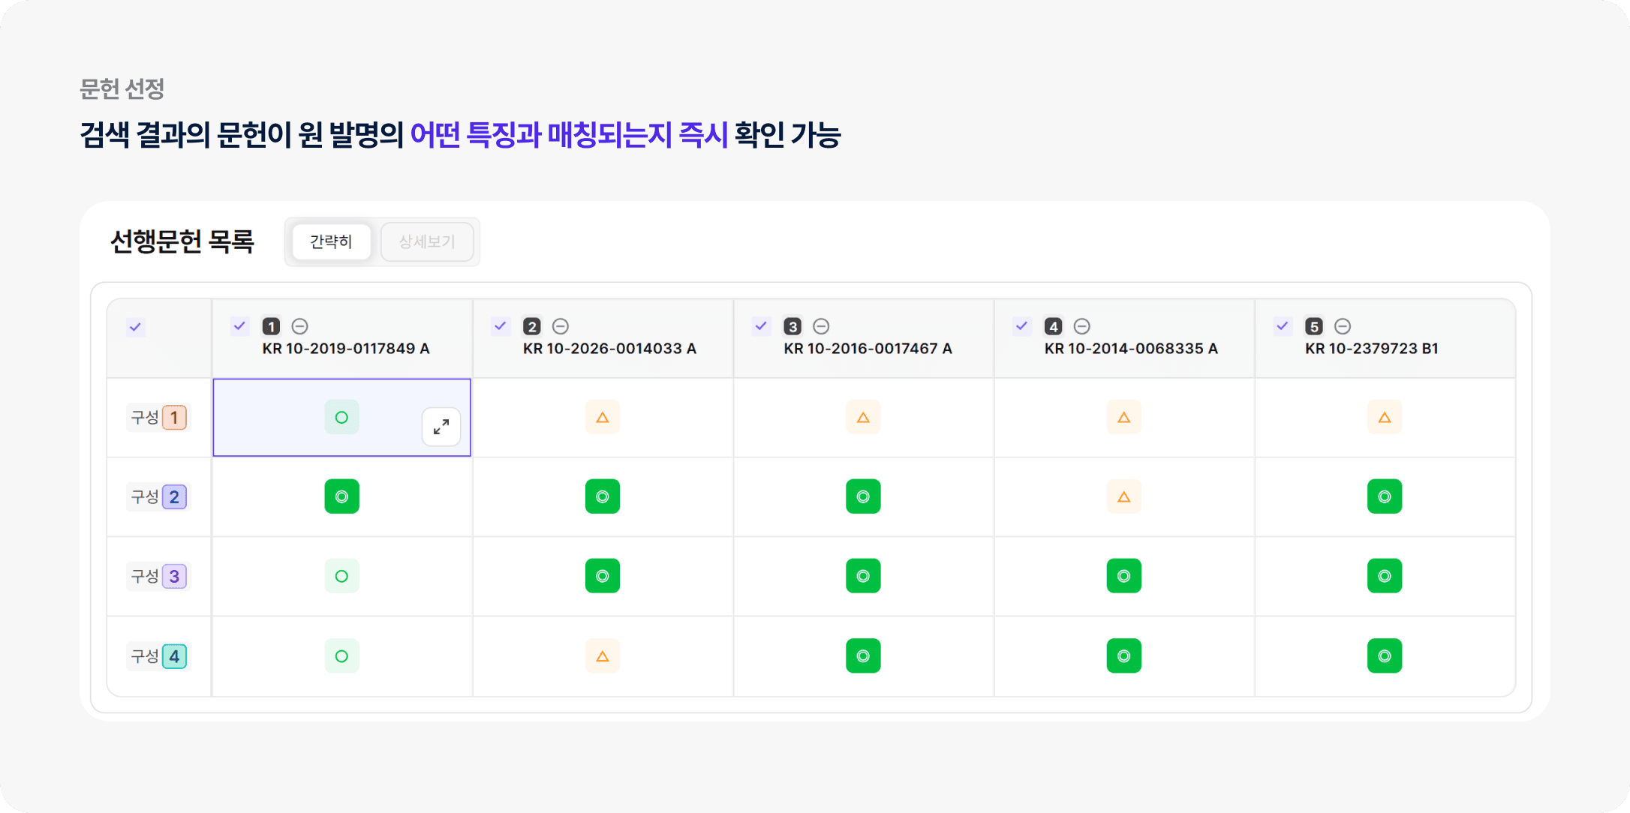The height and width of the screenshot is (813, 1630).
Task: Click the minus-circle icon next to document 3
Action: (821, 326)
